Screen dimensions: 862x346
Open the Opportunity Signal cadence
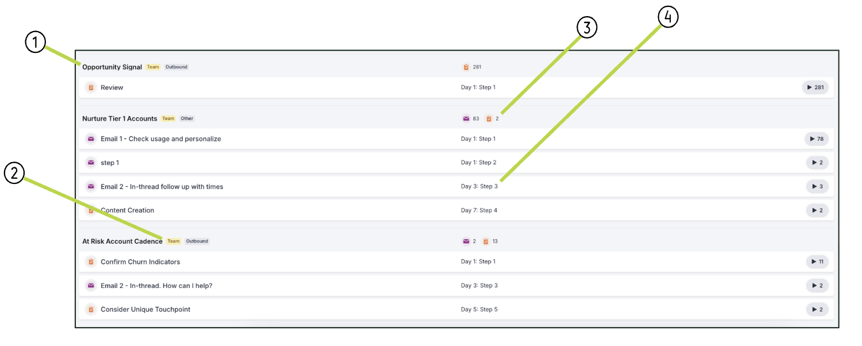[112, 67]
